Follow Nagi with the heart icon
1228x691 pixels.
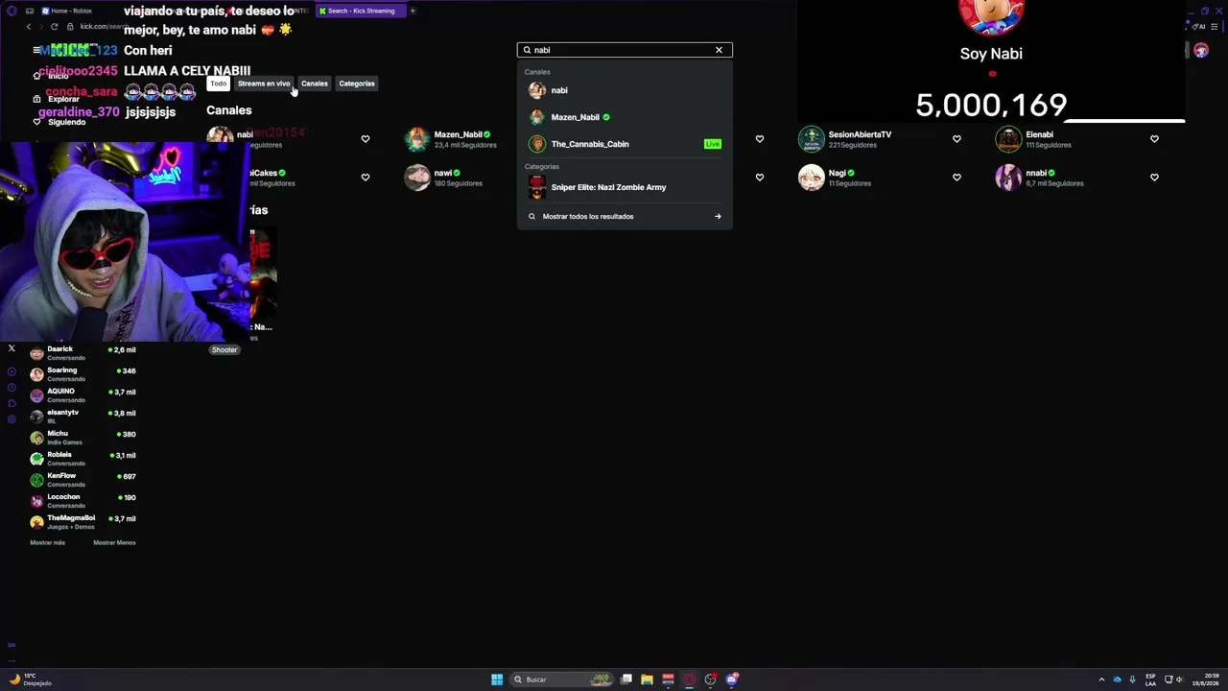click(956, 178)
